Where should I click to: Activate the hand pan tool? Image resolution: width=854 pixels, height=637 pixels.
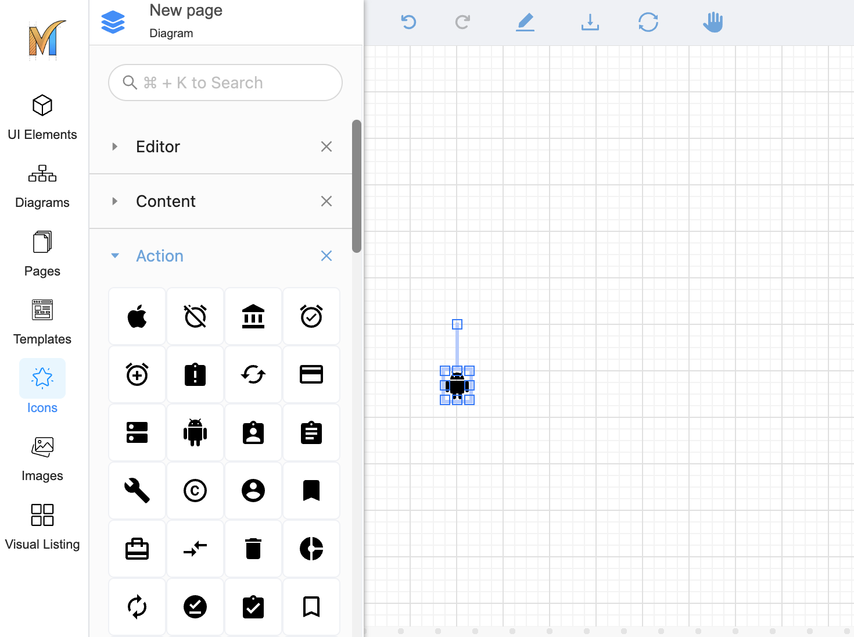click(713, 23)
